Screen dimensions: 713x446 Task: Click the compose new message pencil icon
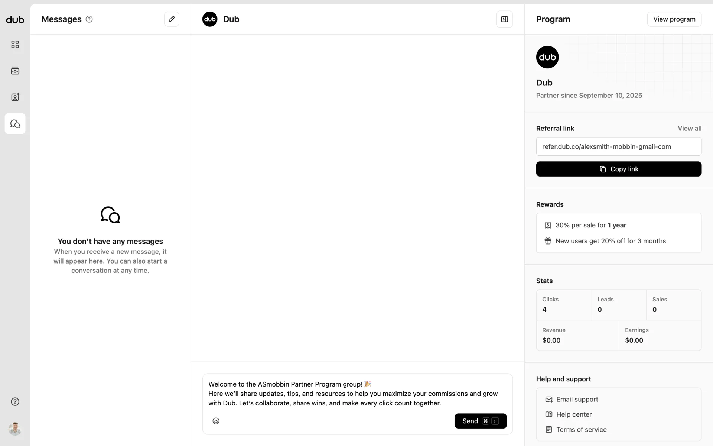coord(172,19)
